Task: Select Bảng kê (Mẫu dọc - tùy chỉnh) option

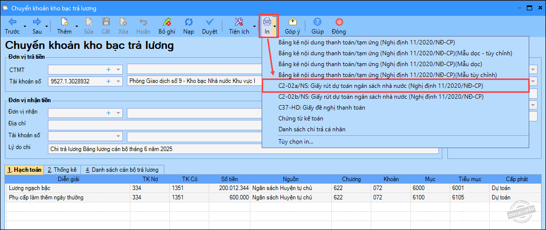Action: click(x=395, y=53)
